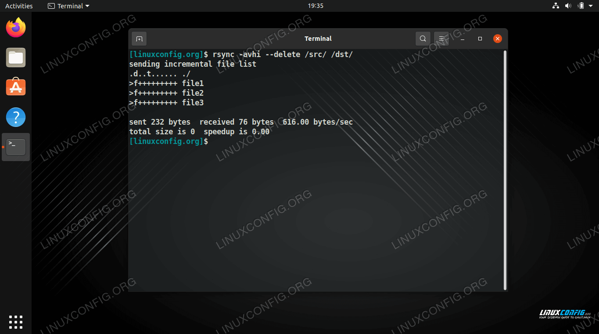The height and width of the screenshot is (334, 599).
Task: Click the terminal search icon
Action: coord(423,39)
